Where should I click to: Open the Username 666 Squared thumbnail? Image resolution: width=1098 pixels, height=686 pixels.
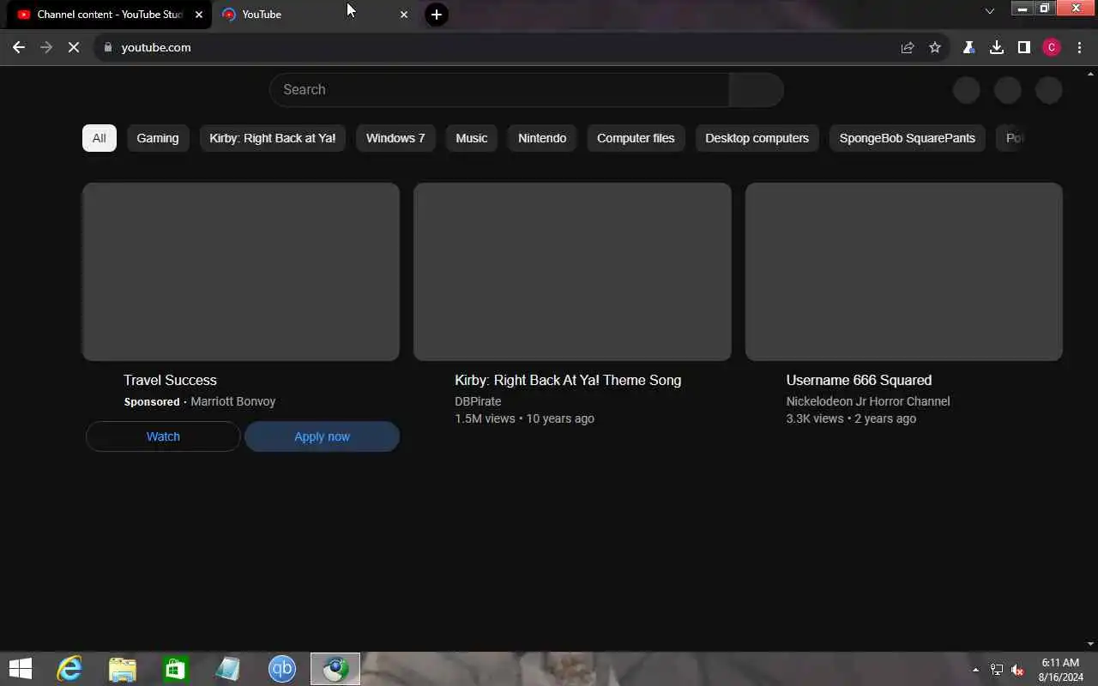[904, 271]
